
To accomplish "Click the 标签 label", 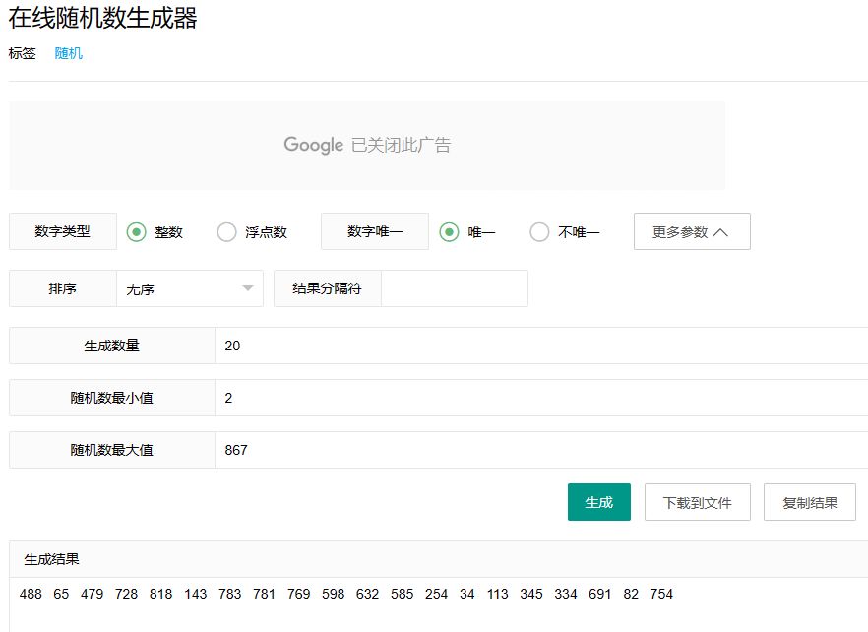I will 22,53.
